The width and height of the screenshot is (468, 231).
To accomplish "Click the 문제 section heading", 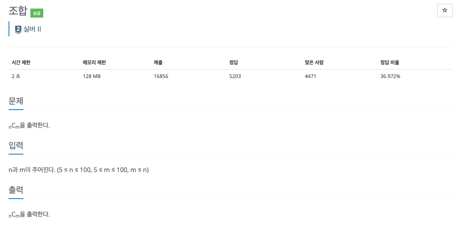I will [16, 101].
